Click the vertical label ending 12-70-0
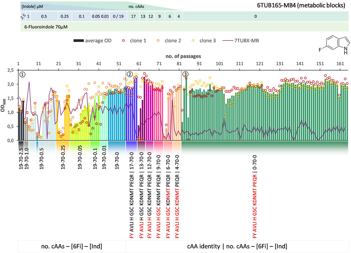Screen dimensions: 351x253 click(x=149, y=195)
